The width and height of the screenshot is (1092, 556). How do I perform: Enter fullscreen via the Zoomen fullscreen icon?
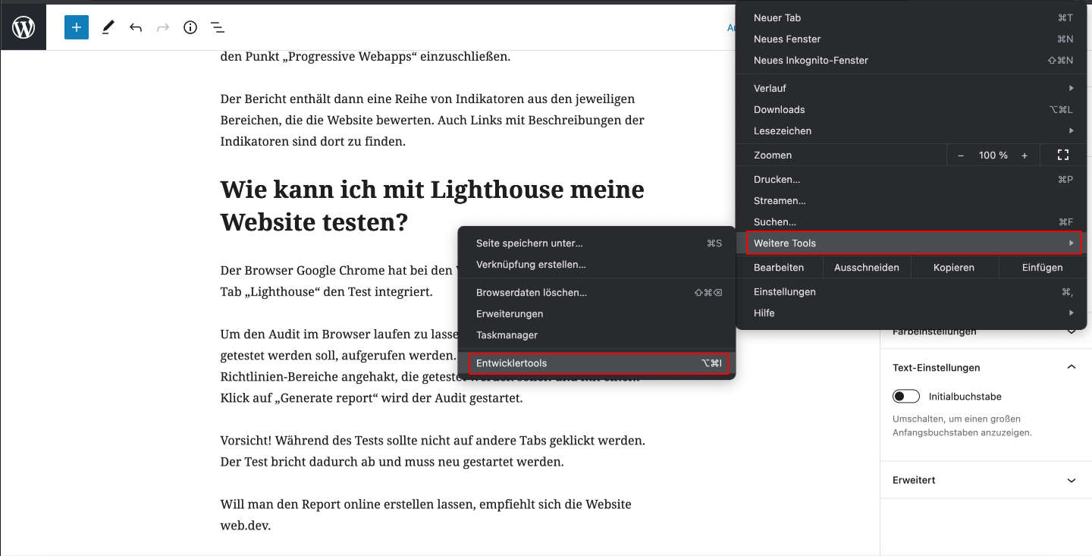click(1063, 155)
